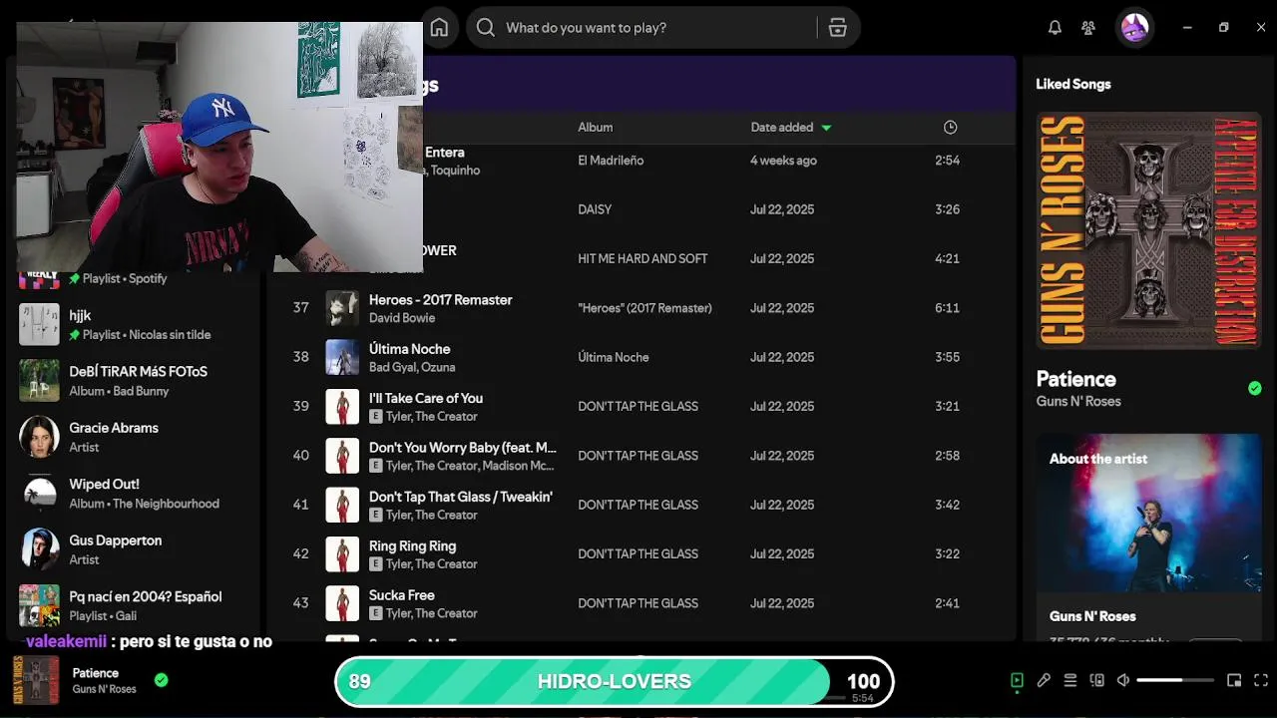Screen dimensions: 1277x718
Task: Restore down the Spotify window
Action: [1224, 28]
